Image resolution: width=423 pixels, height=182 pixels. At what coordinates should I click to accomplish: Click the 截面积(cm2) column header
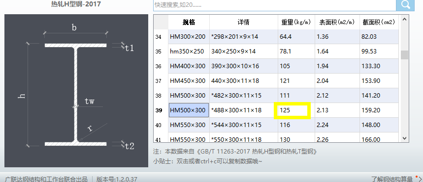tap(379, 22)
